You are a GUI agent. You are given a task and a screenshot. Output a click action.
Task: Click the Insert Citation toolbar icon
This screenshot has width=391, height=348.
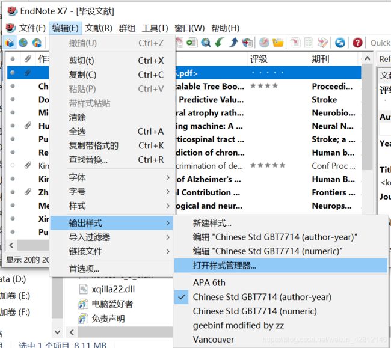(x=295, y=43)
